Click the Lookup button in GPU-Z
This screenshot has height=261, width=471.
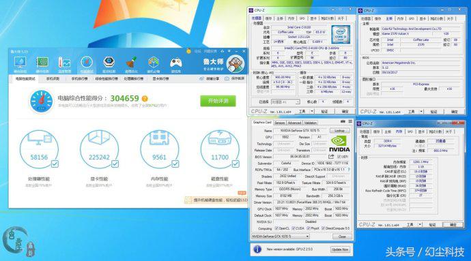[340, 131]
